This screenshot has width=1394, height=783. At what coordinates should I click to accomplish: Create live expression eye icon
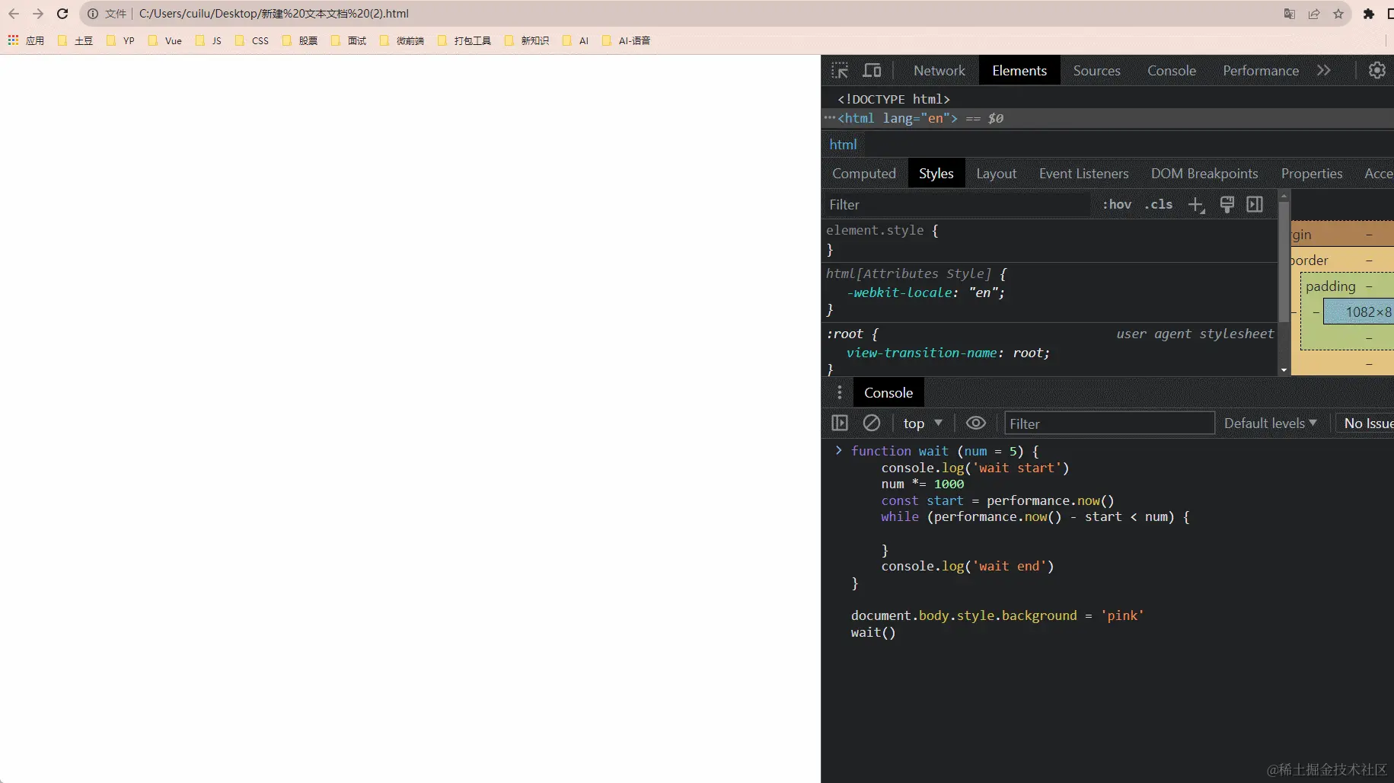[976, 423]
